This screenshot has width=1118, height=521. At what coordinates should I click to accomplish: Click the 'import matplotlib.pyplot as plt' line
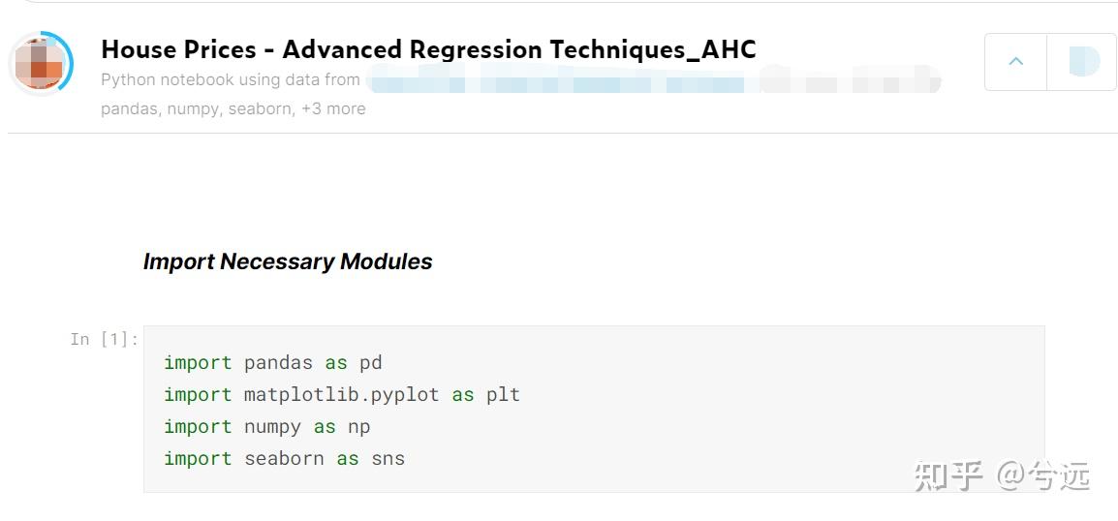(341, 394)
